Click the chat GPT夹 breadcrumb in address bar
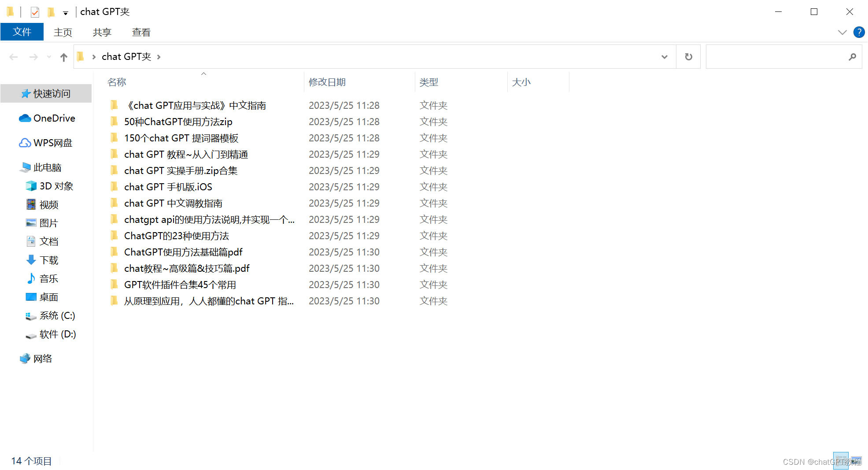The width and height of the screenshot is (868, 470). [x=126, y=56]
